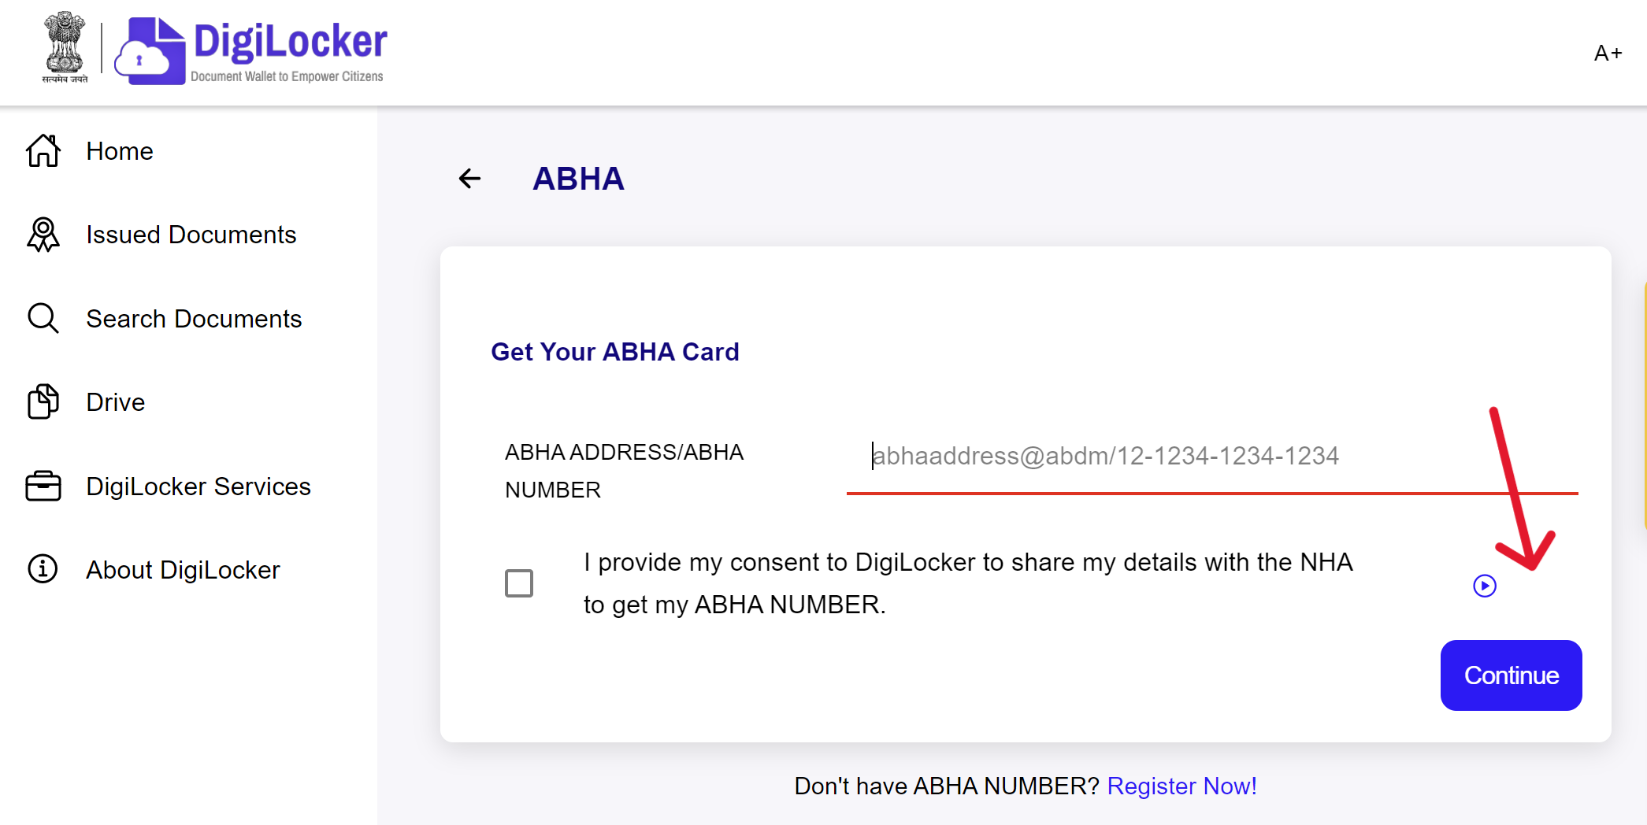Select the Home icon in the sidebar
This screenshot has width=1647, height=825.
click(x=43, y=150)
